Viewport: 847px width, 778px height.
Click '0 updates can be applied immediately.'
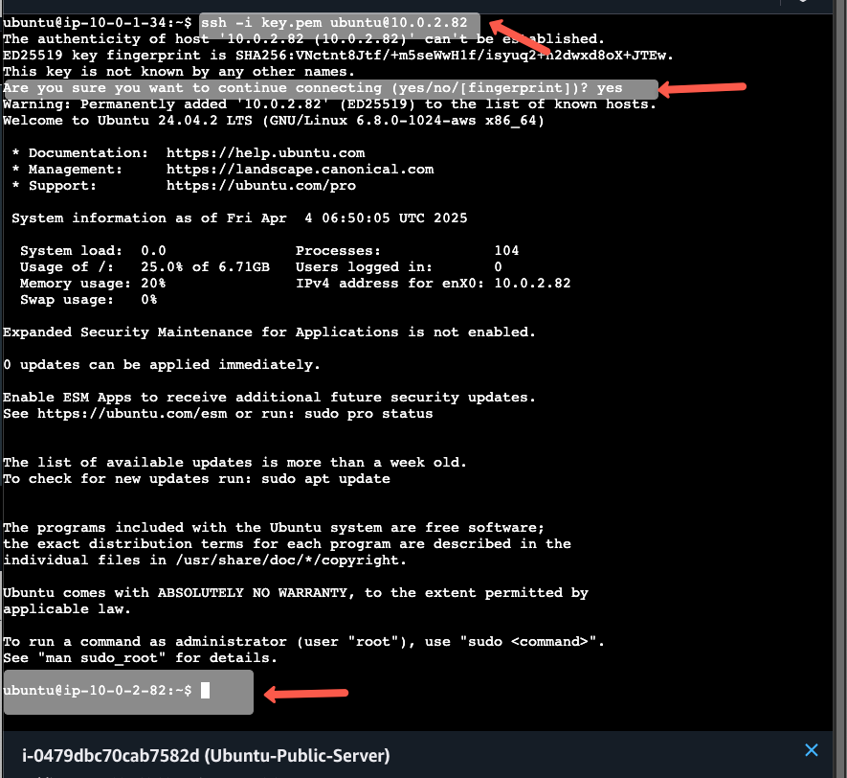point(162,364)
